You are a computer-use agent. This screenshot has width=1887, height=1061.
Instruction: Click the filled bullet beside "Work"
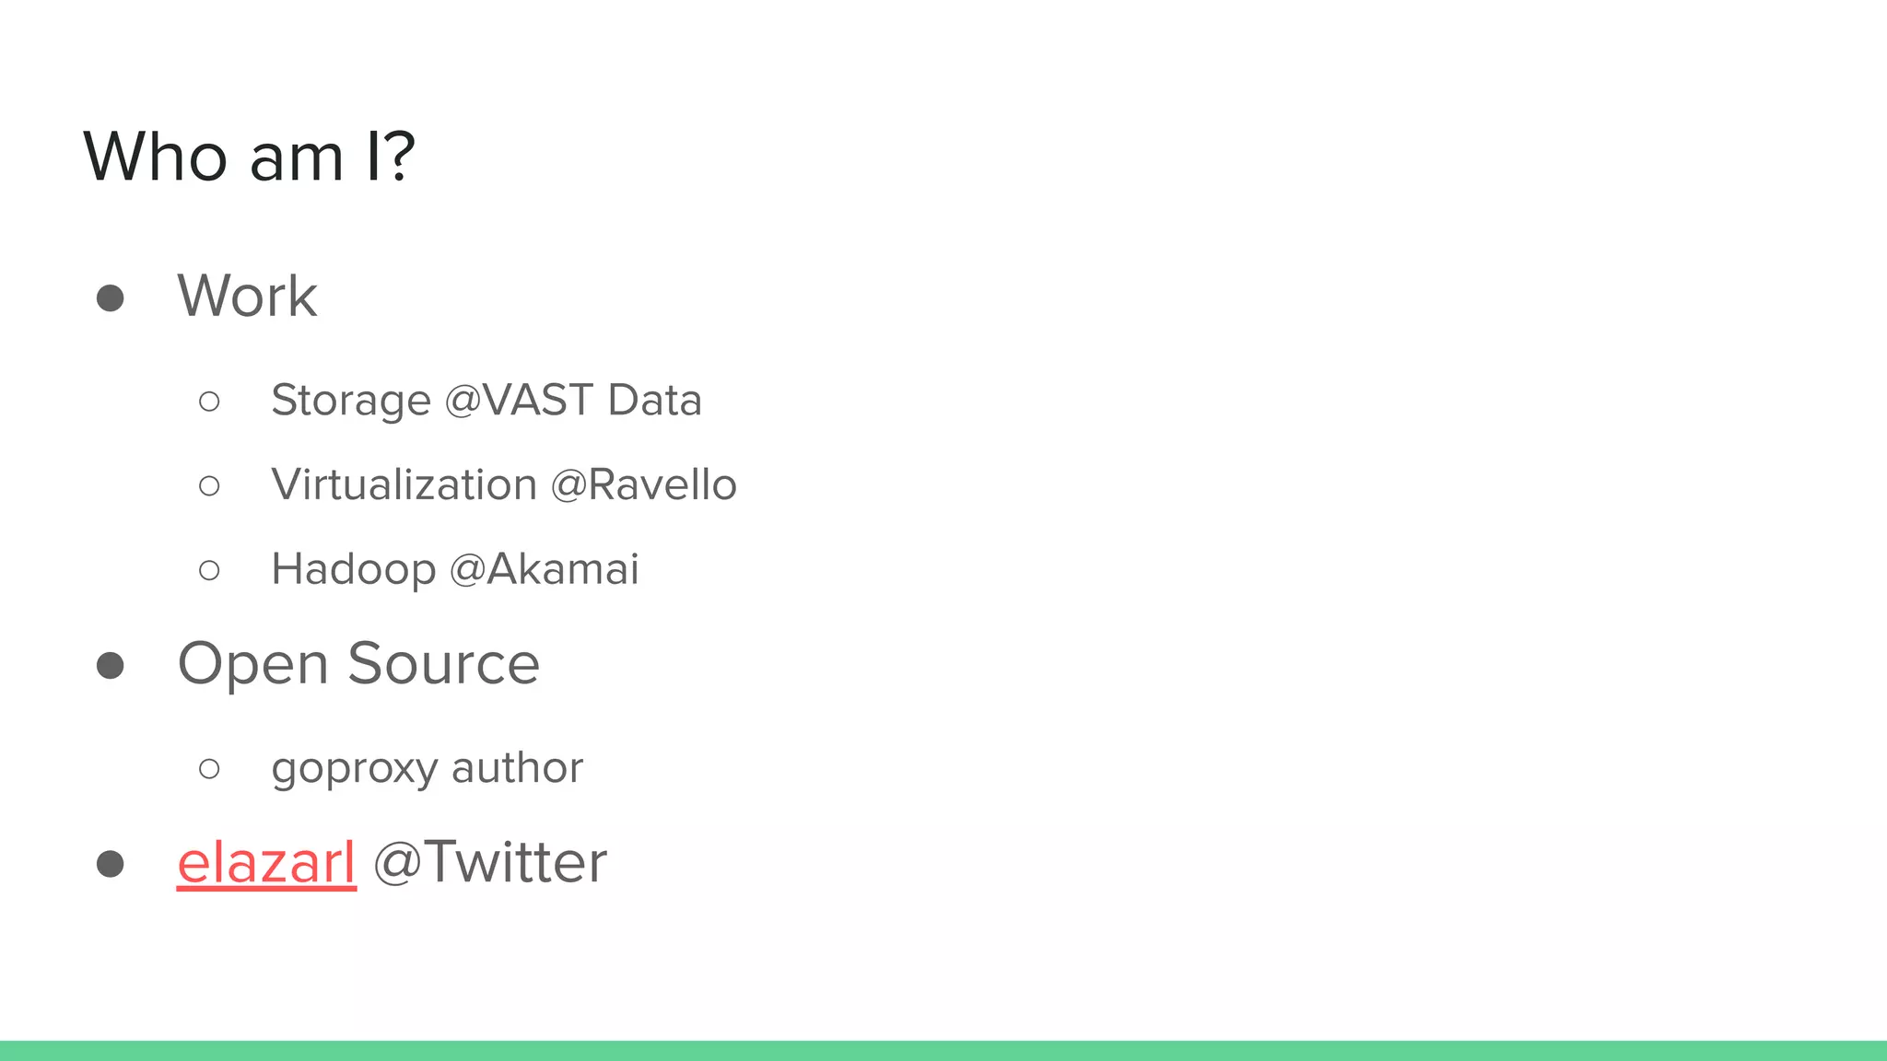(x=111, y=298)
